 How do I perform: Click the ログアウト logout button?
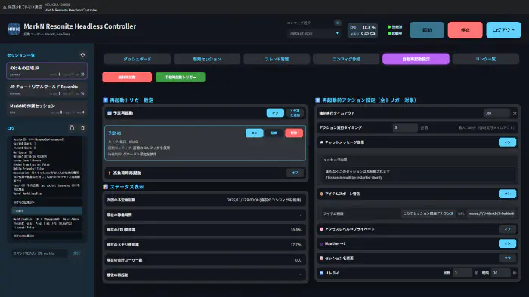[503, 30]
